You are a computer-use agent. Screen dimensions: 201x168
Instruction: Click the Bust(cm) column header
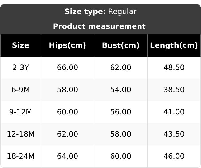tap(121, 45)
